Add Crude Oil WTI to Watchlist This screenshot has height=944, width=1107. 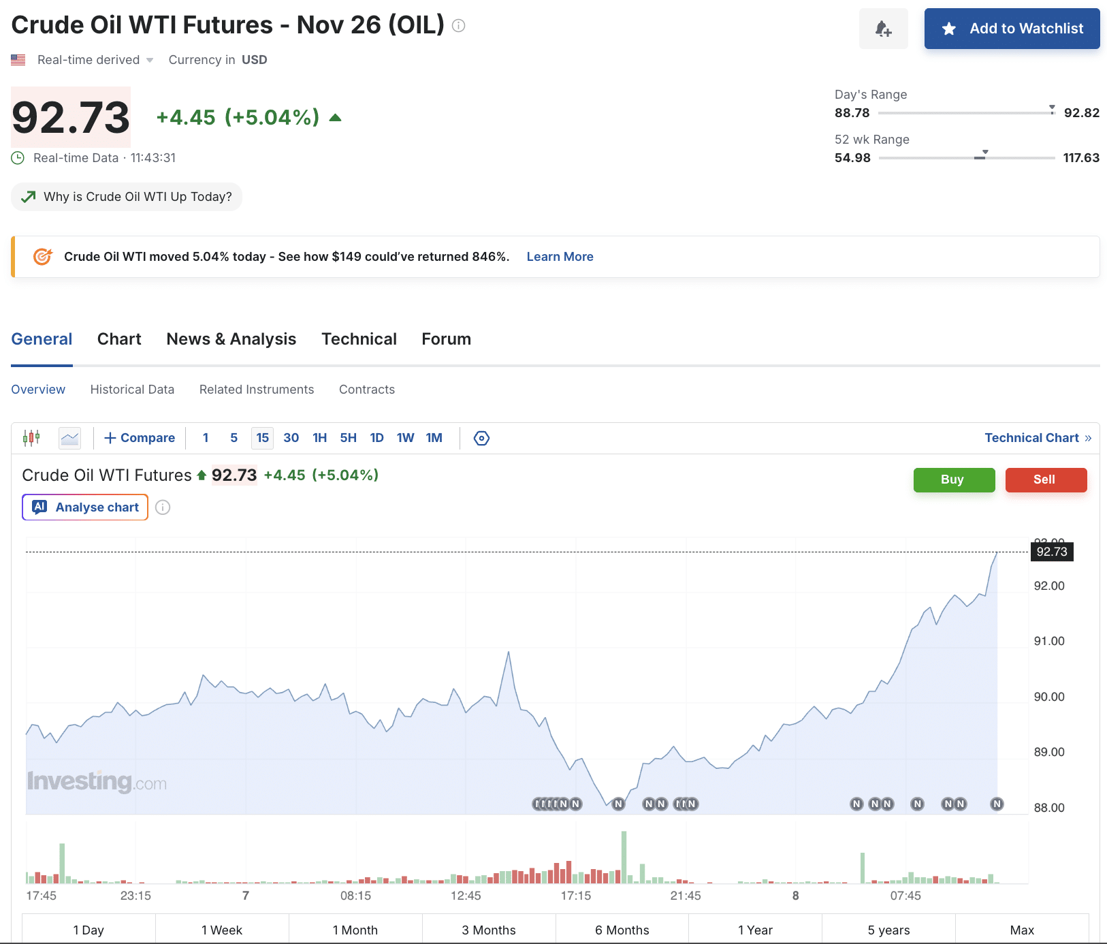tap(1012, 29)
